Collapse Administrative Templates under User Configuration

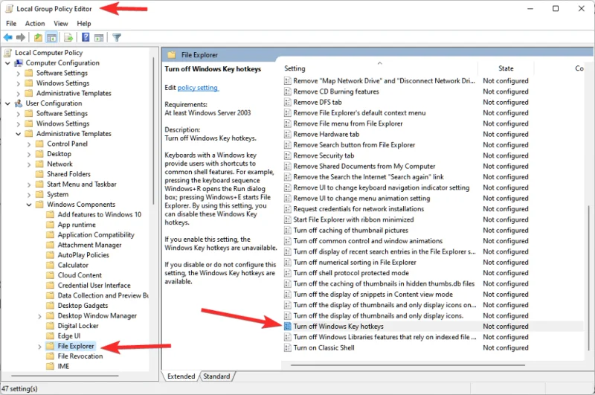[18, 134]
